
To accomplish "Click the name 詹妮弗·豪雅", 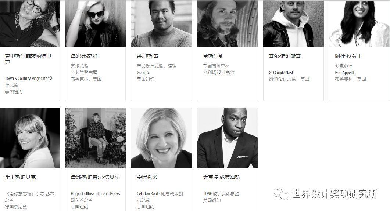I will [84, 57].
